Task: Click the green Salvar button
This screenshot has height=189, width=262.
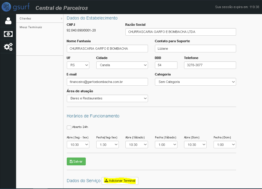Action: click(76, 161)
